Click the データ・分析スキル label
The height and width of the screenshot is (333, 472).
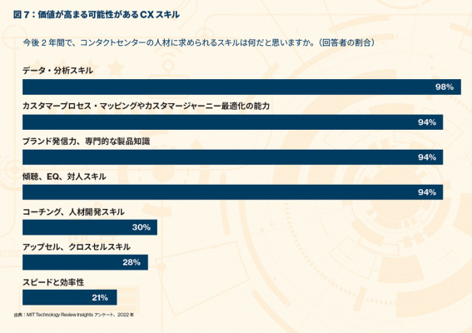point(57,71)
